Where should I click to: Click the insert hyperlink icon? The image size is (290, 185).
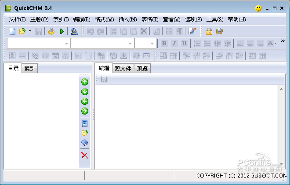[35, 56]
